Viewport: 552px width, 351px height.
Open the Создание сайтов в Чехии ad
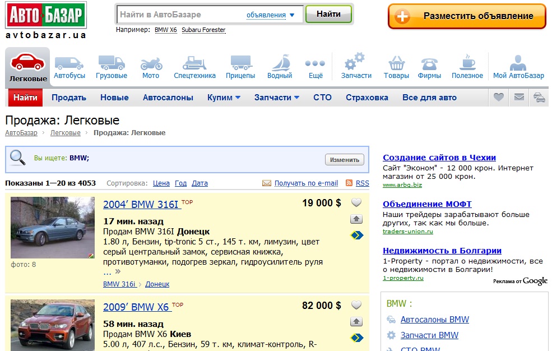pyautogui.click(x=439, y=158)
